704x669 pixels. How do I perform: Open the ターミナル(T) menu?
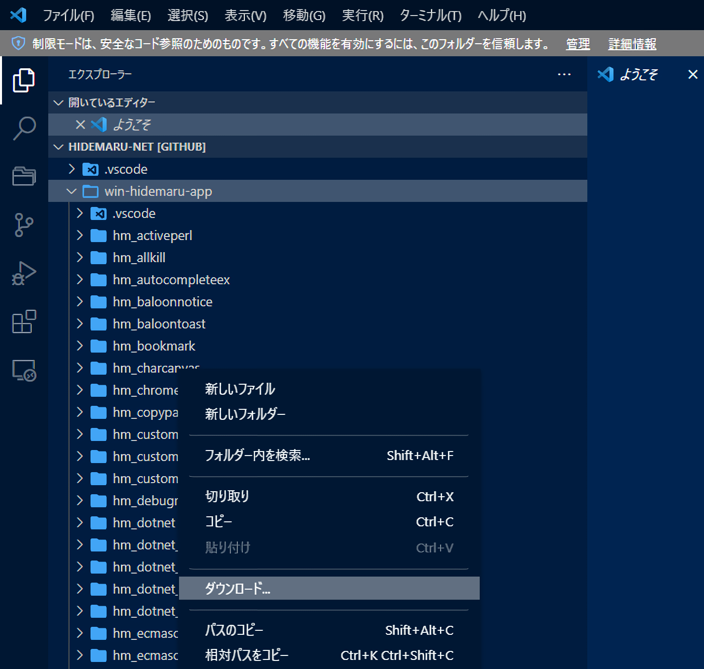click(430, 16)
